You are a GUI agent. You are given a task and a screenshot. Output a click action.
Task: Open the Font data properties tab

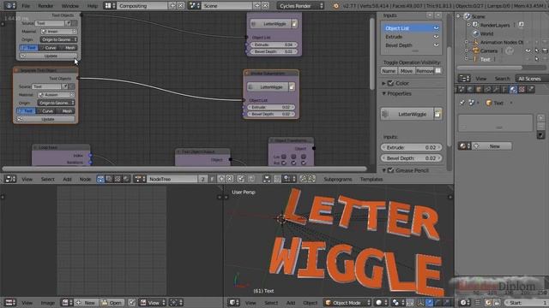tap(504, 89)
